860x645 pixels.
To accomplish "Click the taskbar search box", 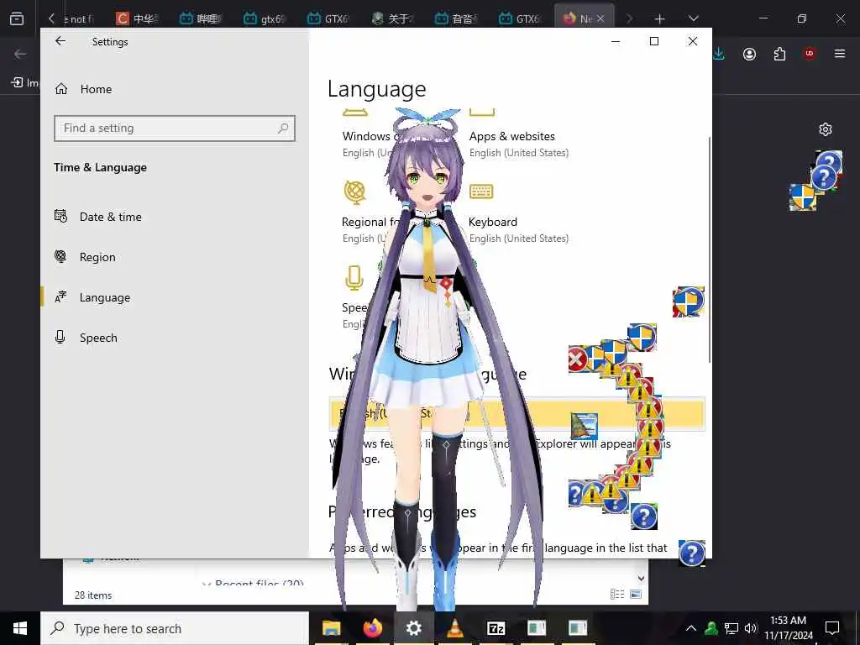I will (x=175, y=628).
